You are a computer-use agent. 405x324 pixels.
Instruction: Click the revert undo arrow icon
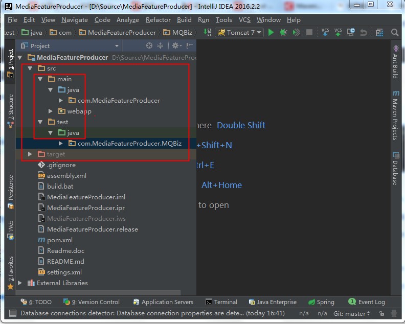coord(364,33)
